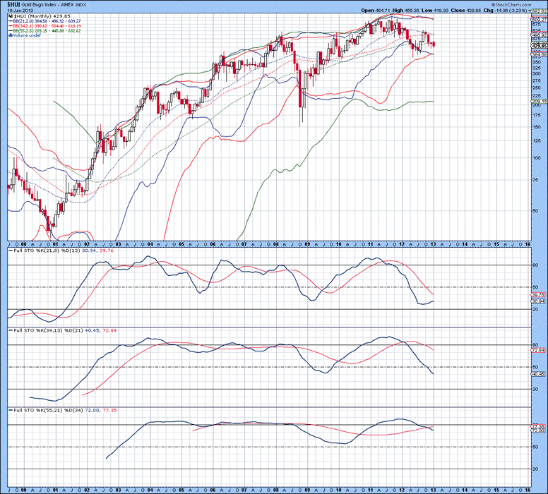This screenshot has width=548, height=494.
Task: Click the 40.45 %K value tag in second stochastic
Action: tap(539, 375)
